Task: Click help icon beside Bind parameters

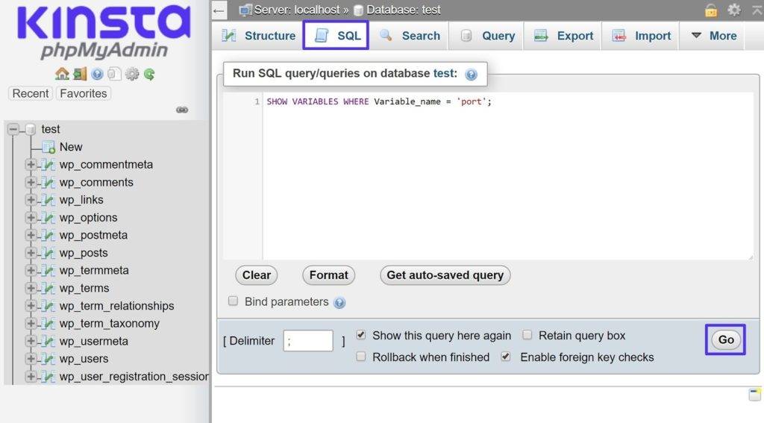Action: point(339,302)
